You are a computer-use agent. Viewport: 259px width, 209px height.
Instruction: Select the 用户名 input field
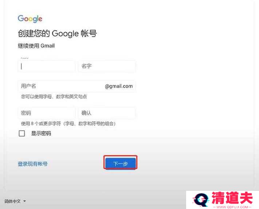[x=76, y=86]
